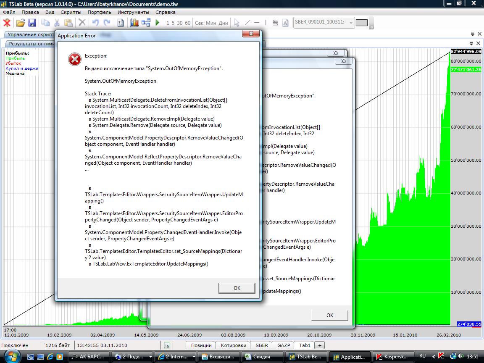Click the blue diagram structure icon
This screenshot has width=484, height=363.
pos(146,23)
